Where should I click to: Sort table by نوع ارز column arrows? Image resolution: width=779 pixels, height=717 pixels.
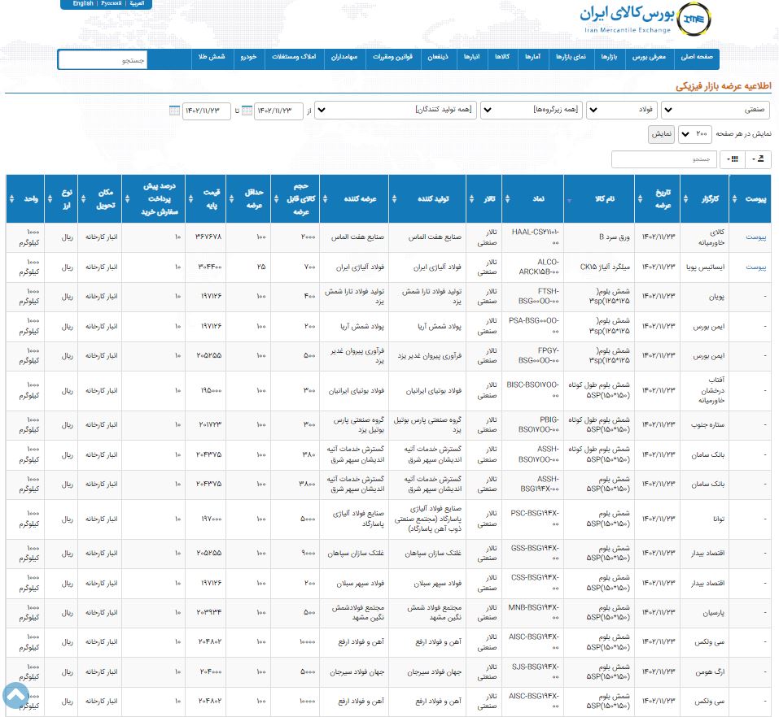(x=50, y=199)
